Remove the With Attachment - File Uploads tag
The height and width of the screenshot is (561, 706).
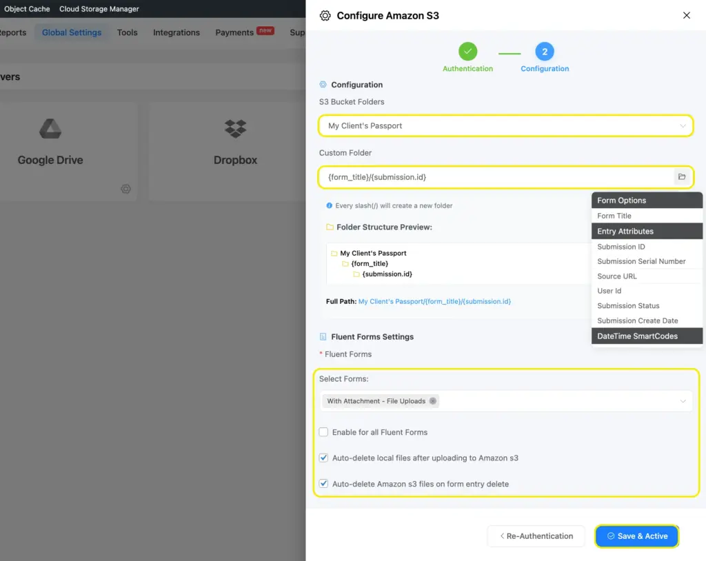click(433, 400)
